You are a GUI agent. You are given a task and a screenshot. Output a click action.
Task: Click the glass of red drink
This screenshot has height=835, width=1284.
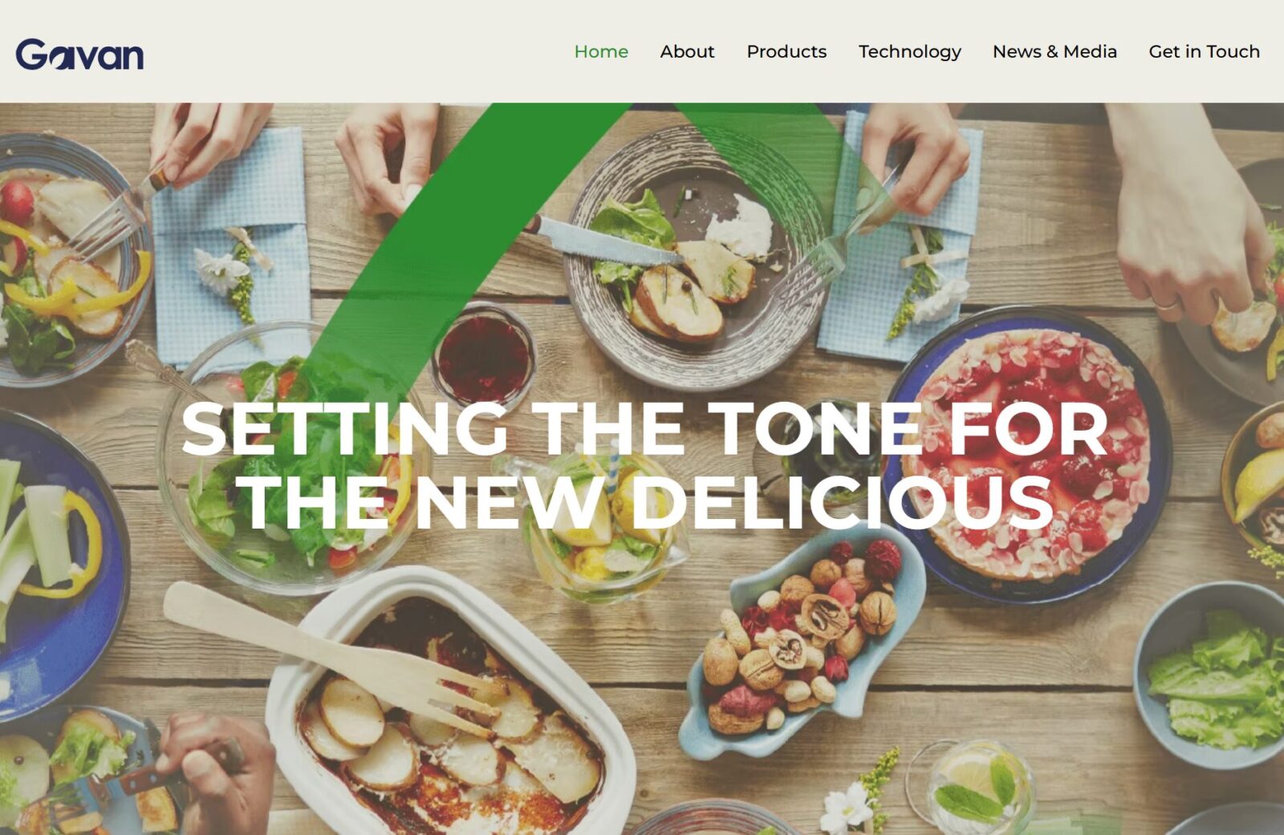point(483,355)
